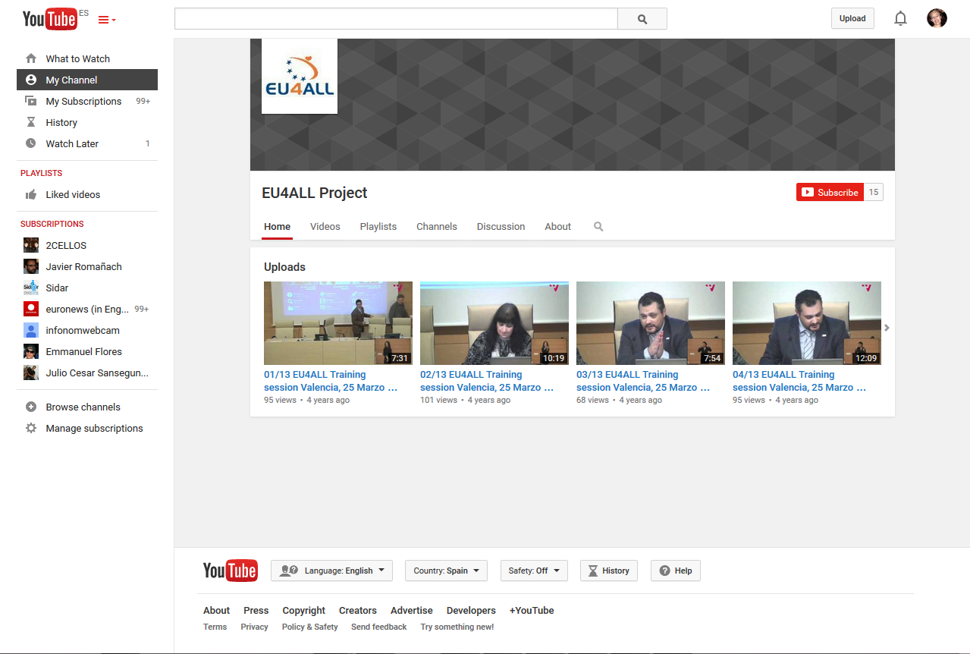The height and width of the screenshot is (654, 970).
Task: Open the footer Developers link
Action: coord(471,610)
